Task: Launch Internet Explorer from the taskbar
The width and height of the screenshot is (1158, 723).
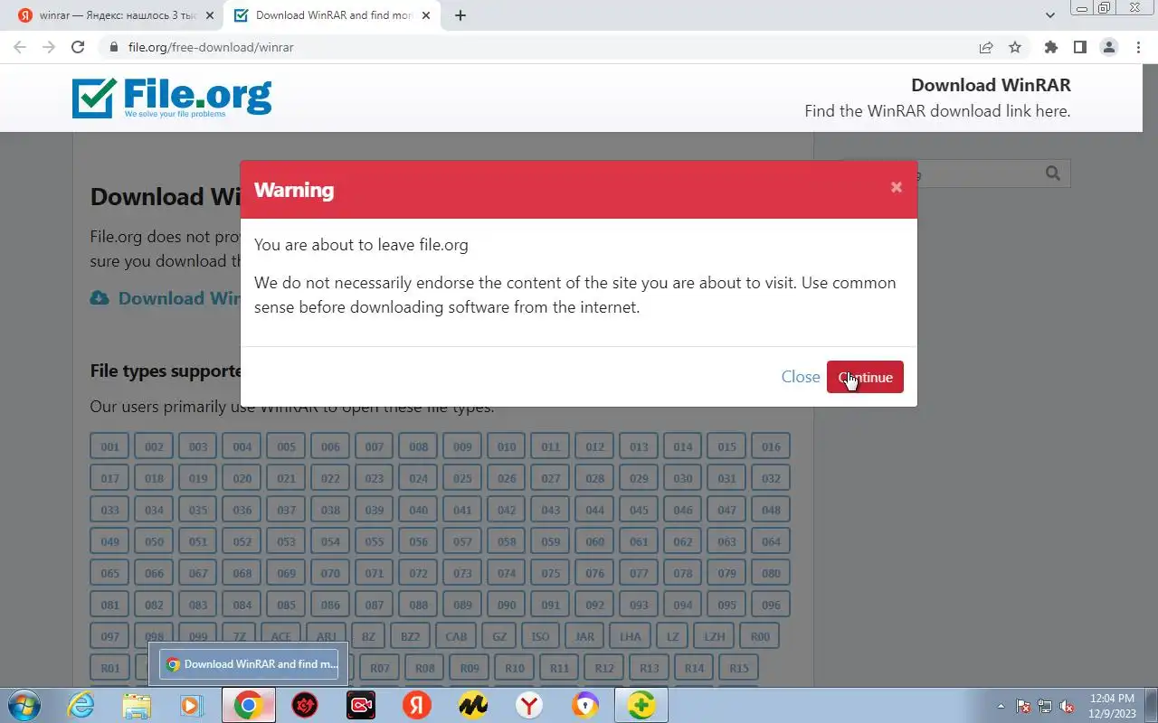Action: coord(81,705)
